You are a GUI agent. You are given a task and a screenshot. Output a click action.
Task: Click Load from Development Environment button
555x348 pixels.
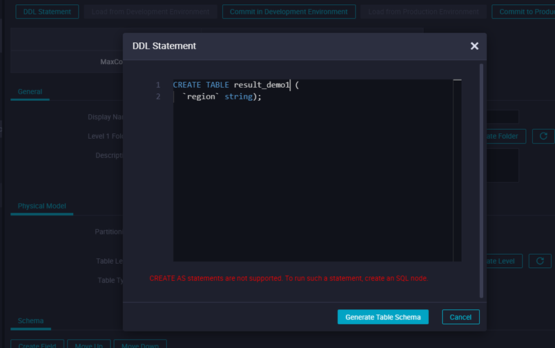click(150, 12)
